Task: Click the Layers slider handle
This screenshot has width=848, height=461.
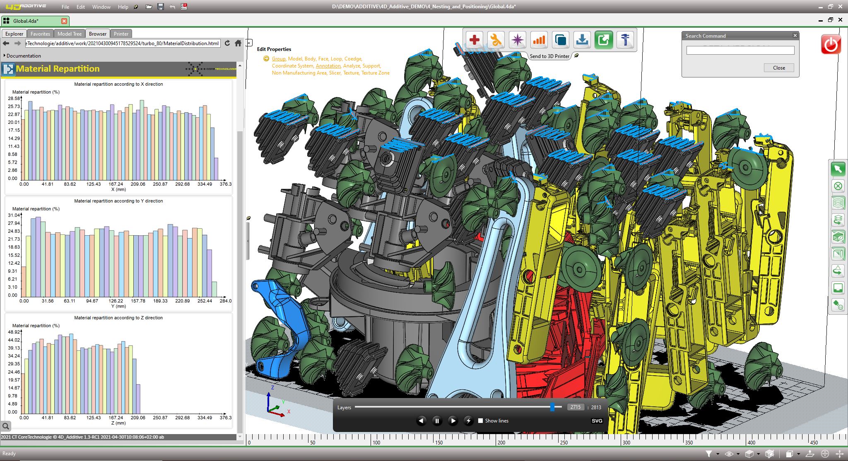Action: 552,407
